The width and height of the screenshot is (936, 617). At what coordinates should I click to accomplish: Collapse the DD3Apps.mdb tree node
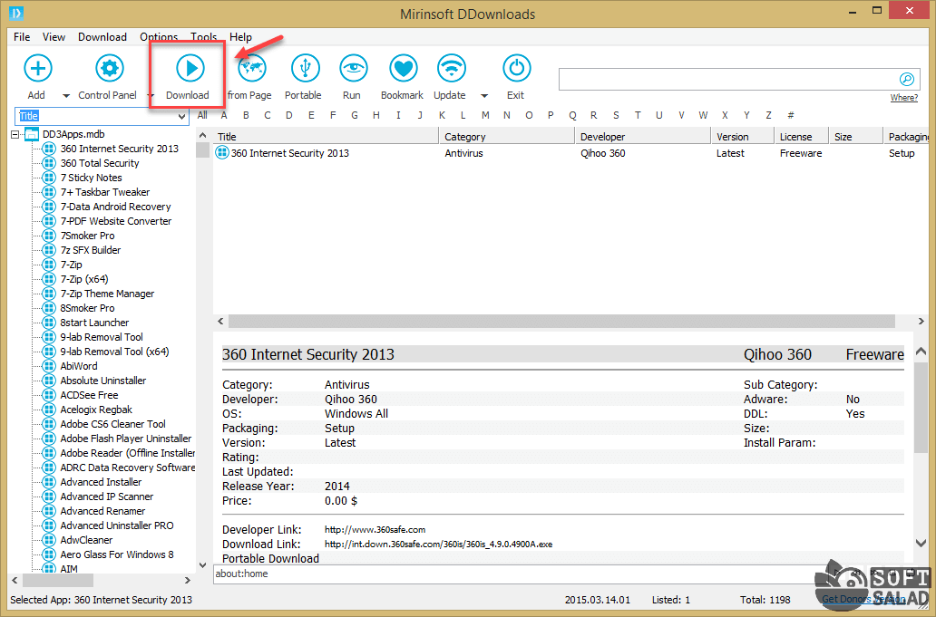pos(16,134)
